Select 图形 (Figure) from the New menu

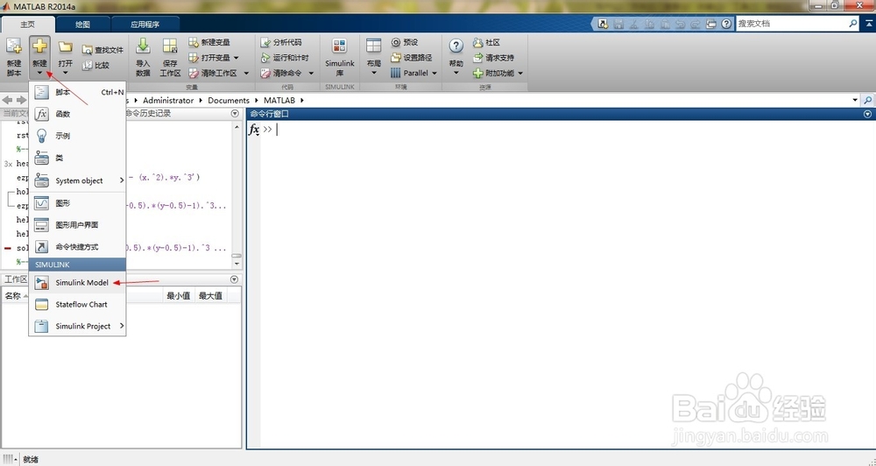[78, 203]
